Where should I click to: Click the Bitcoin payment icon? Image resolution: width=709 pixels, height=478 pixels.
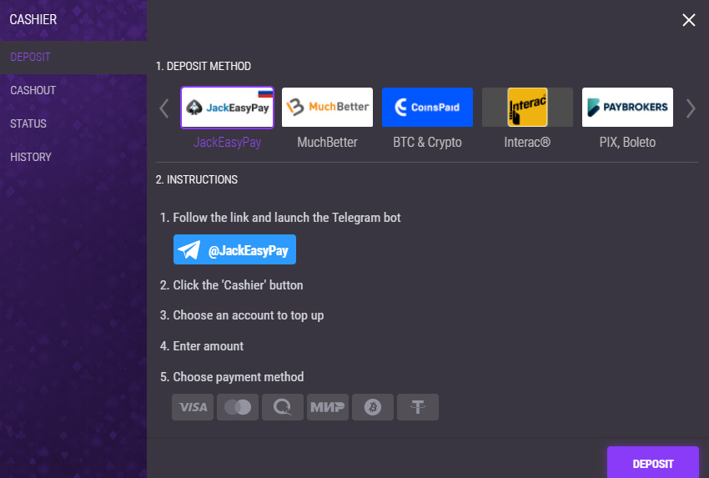373,407
